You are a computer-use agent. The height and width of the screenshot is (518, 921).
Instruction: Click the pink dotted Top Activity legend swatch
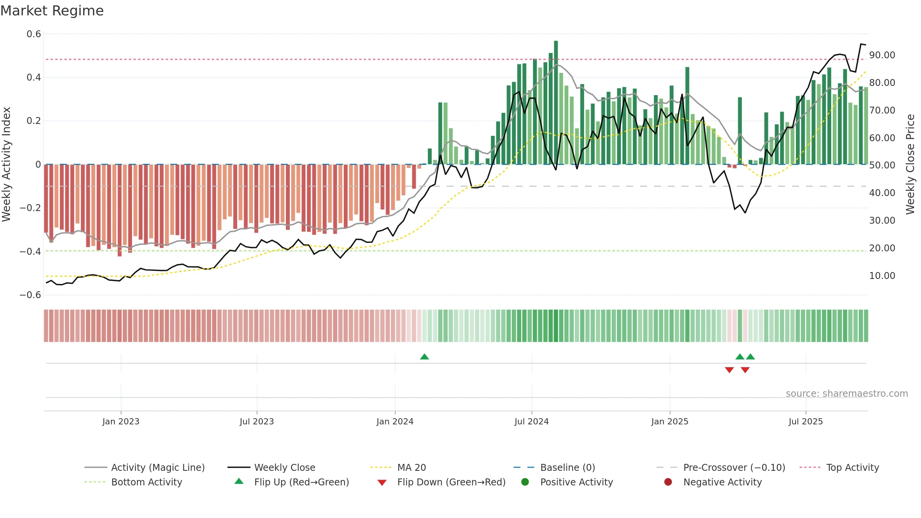pos(810,467)
